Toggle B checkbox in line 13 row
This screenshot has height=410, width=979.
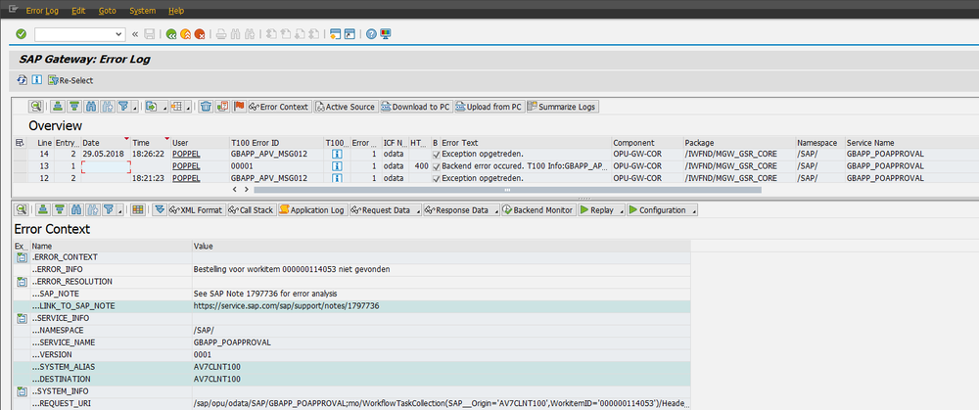click(436, 166)
